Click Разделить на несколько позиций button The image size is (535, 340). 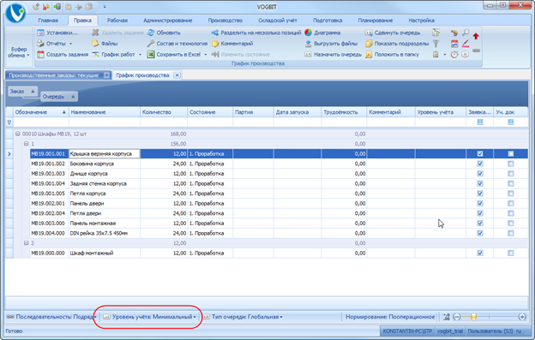[x=255, y=33]
